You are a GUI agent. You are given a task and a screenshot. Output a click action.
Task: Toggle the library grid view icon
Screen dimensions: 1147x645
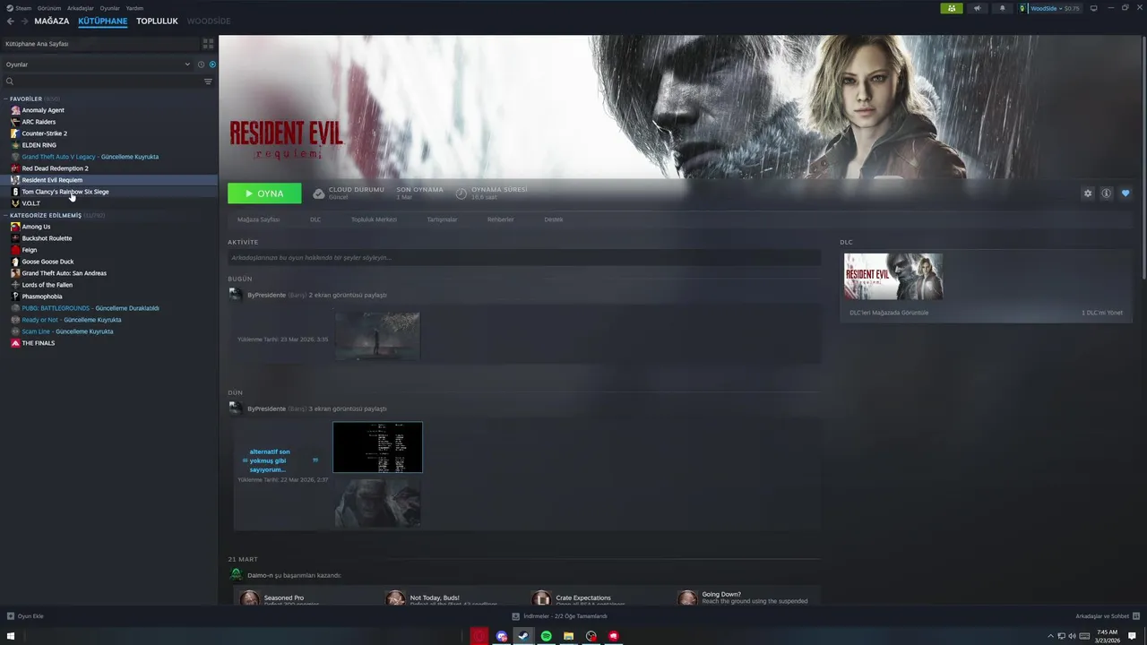click(x=208, y=43)
